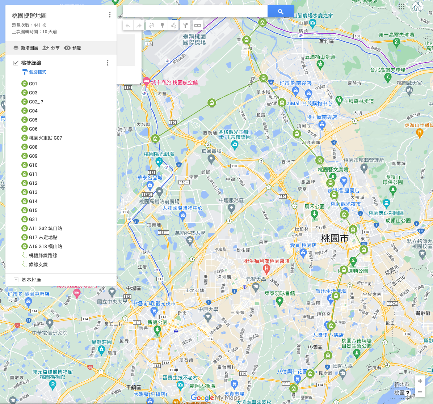This screenshot has height=404, width=433.
Task: Click the 大江國際購物中心 shopping marker
Action: point(182,216)
